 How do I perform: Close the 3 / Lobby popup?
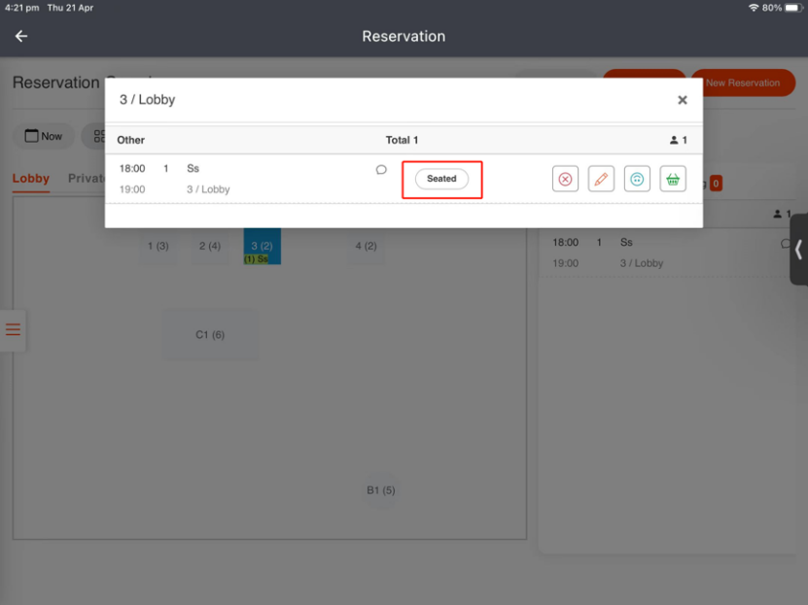(683, 100)
